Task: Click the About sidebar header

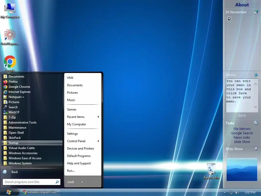Action: pyautogui.click(x=242, y=5)
